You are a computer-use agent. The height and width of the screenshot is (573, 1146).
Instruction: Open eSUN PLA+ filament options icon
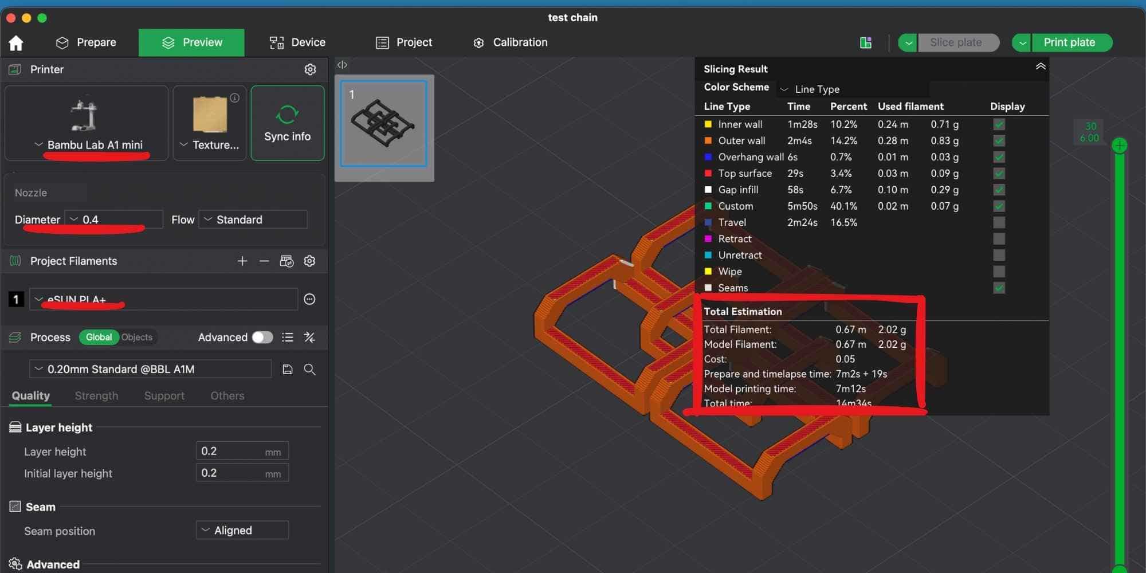click(x=309, y=299)
